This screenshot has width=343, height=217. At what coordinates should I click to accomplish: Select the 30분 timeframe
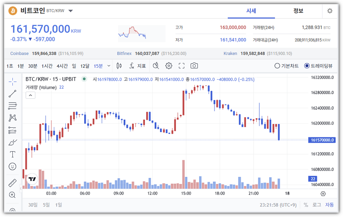32,66
